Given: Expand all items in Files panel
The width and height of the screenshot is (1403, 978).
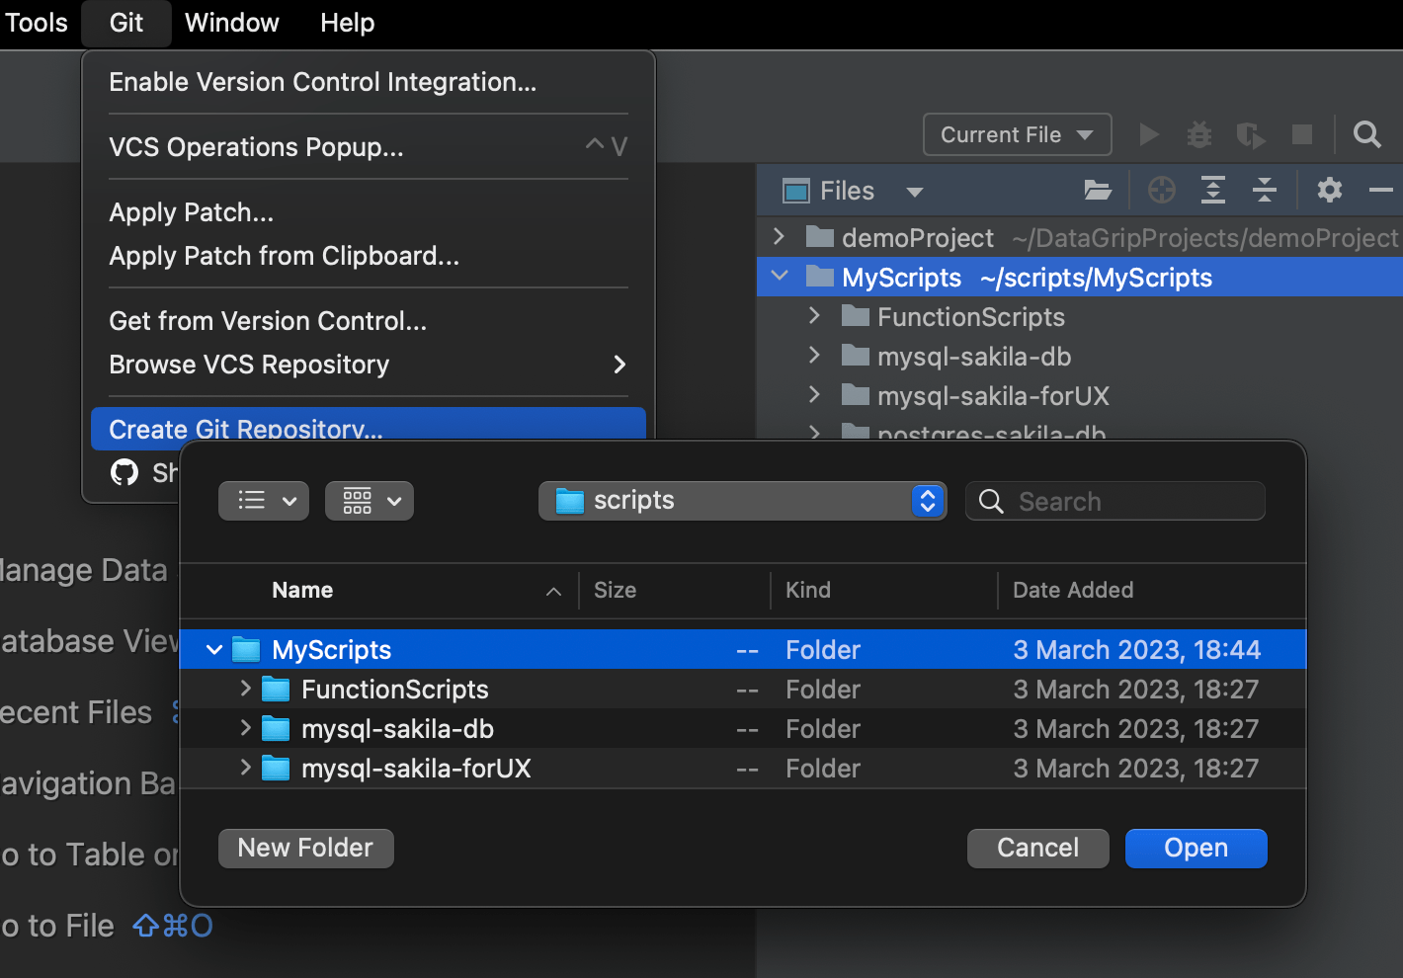Looking at the screenshot, I should [1213, 191].
